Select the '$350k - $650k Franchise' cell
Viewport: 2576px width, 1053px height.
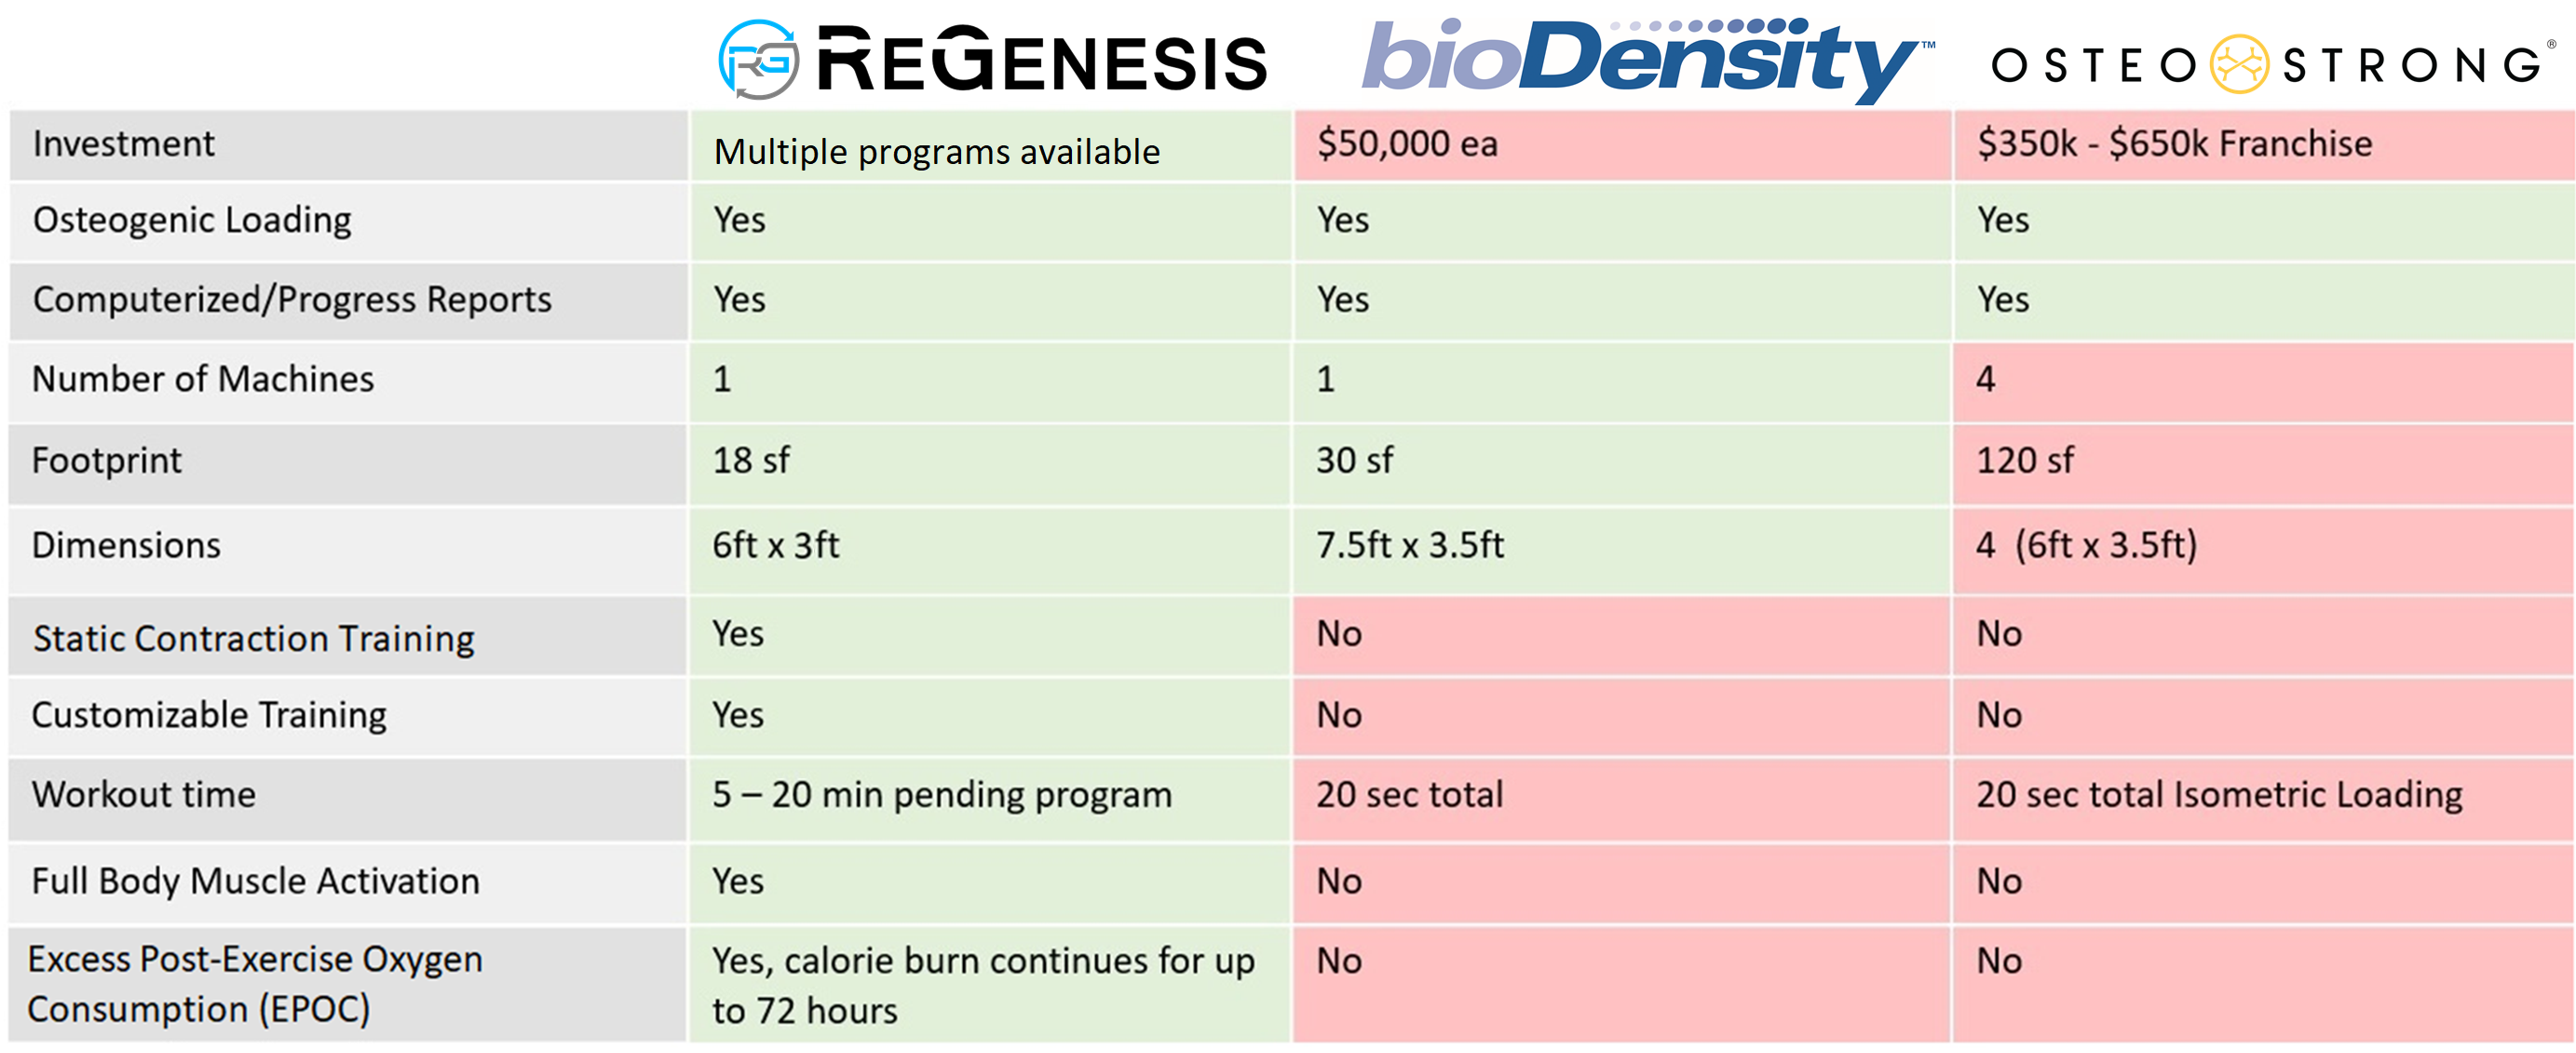click(x=2174, y=144)
